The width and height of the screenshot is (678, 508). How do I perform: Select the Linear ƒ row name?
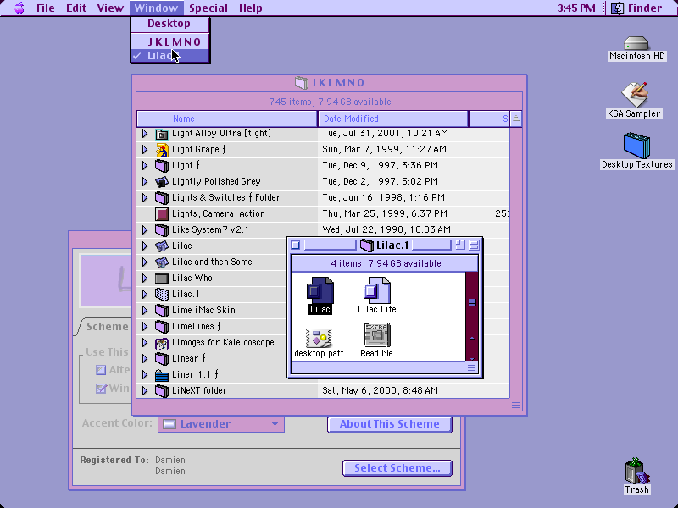coord(188,358)
